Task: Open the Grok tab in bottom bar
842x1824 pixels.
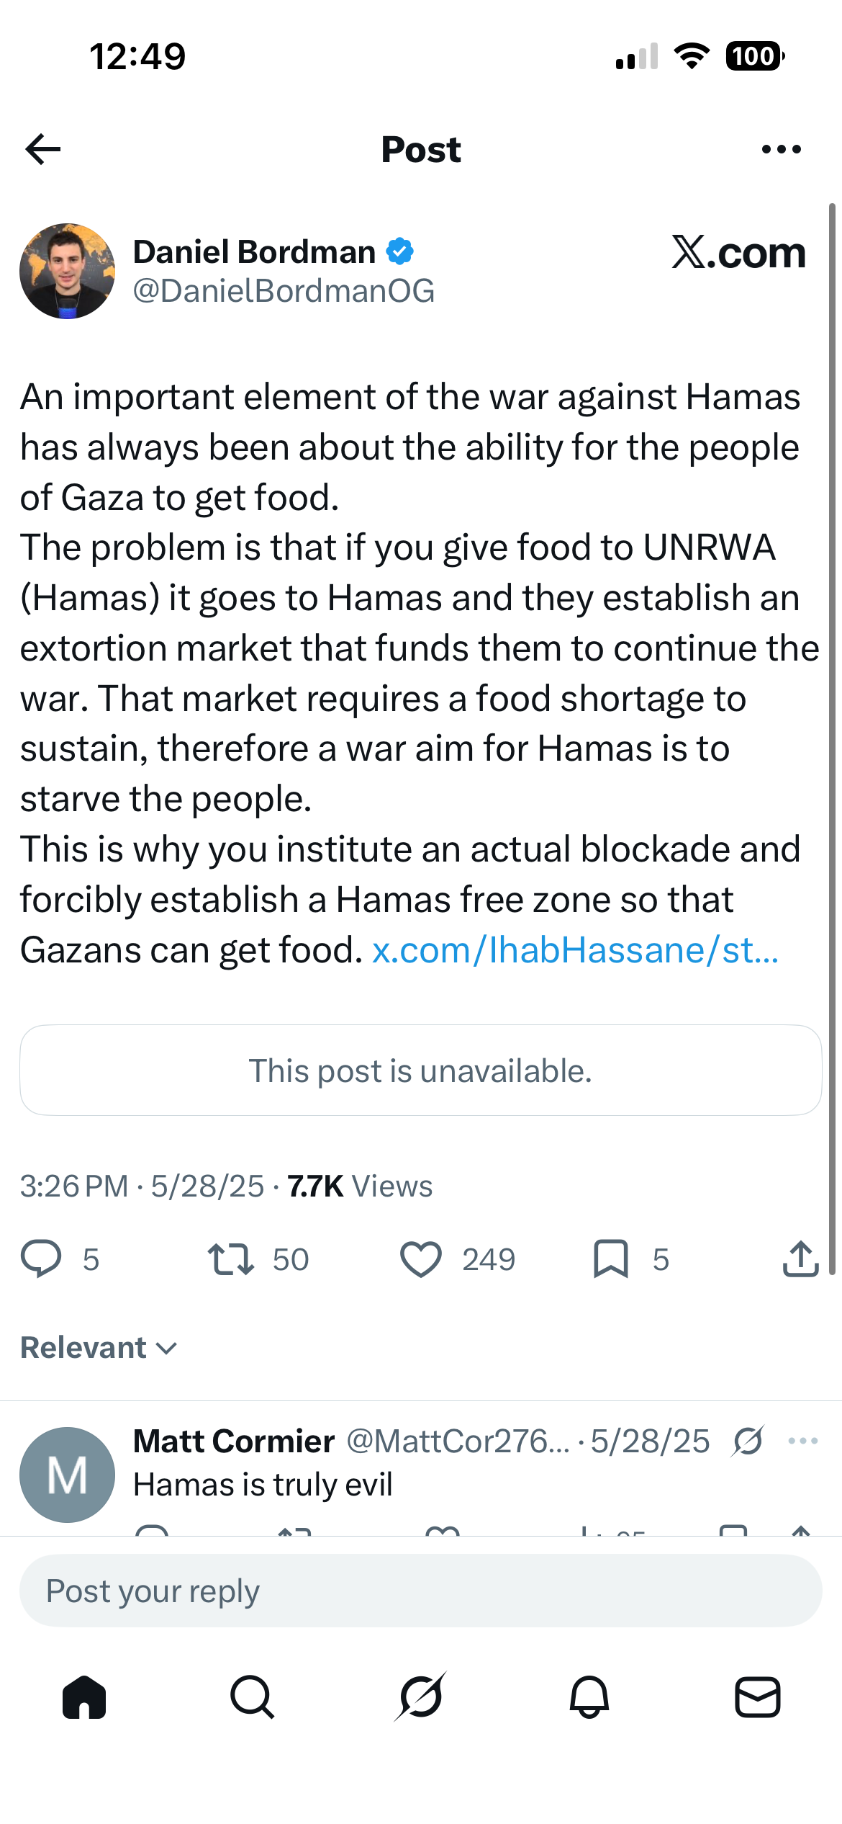Action: (x=421, y=1697)
